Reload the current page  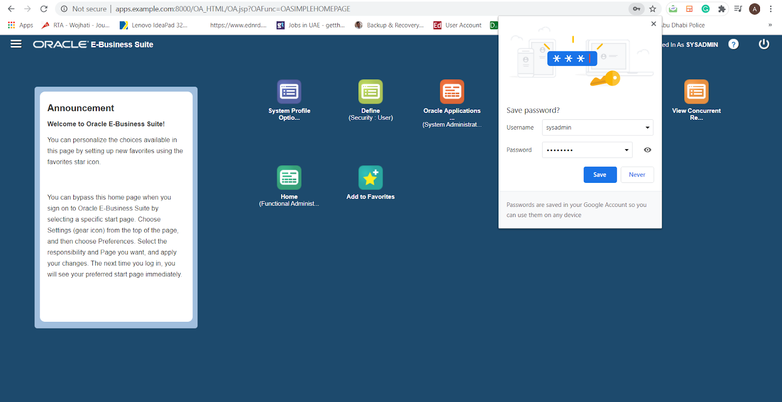[x=44, y=9]
